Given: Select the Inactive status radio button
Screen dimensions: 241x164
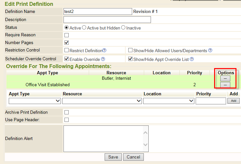Looking at the screenshot, I should [123, 28].
